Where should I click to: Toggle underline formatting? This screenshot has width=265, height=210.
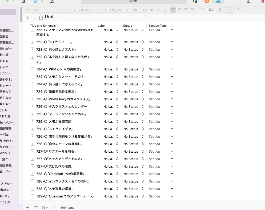point(165,10)
